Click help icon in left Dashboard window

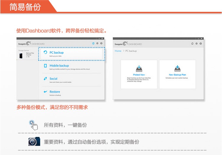[101, 43]
